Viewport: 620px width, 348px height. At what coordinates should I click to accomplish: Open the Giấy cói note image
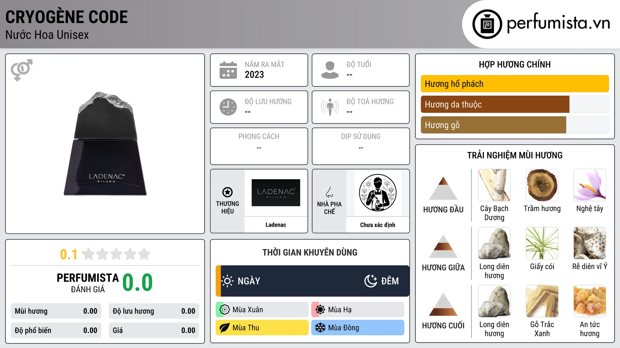tap(542, 243)
